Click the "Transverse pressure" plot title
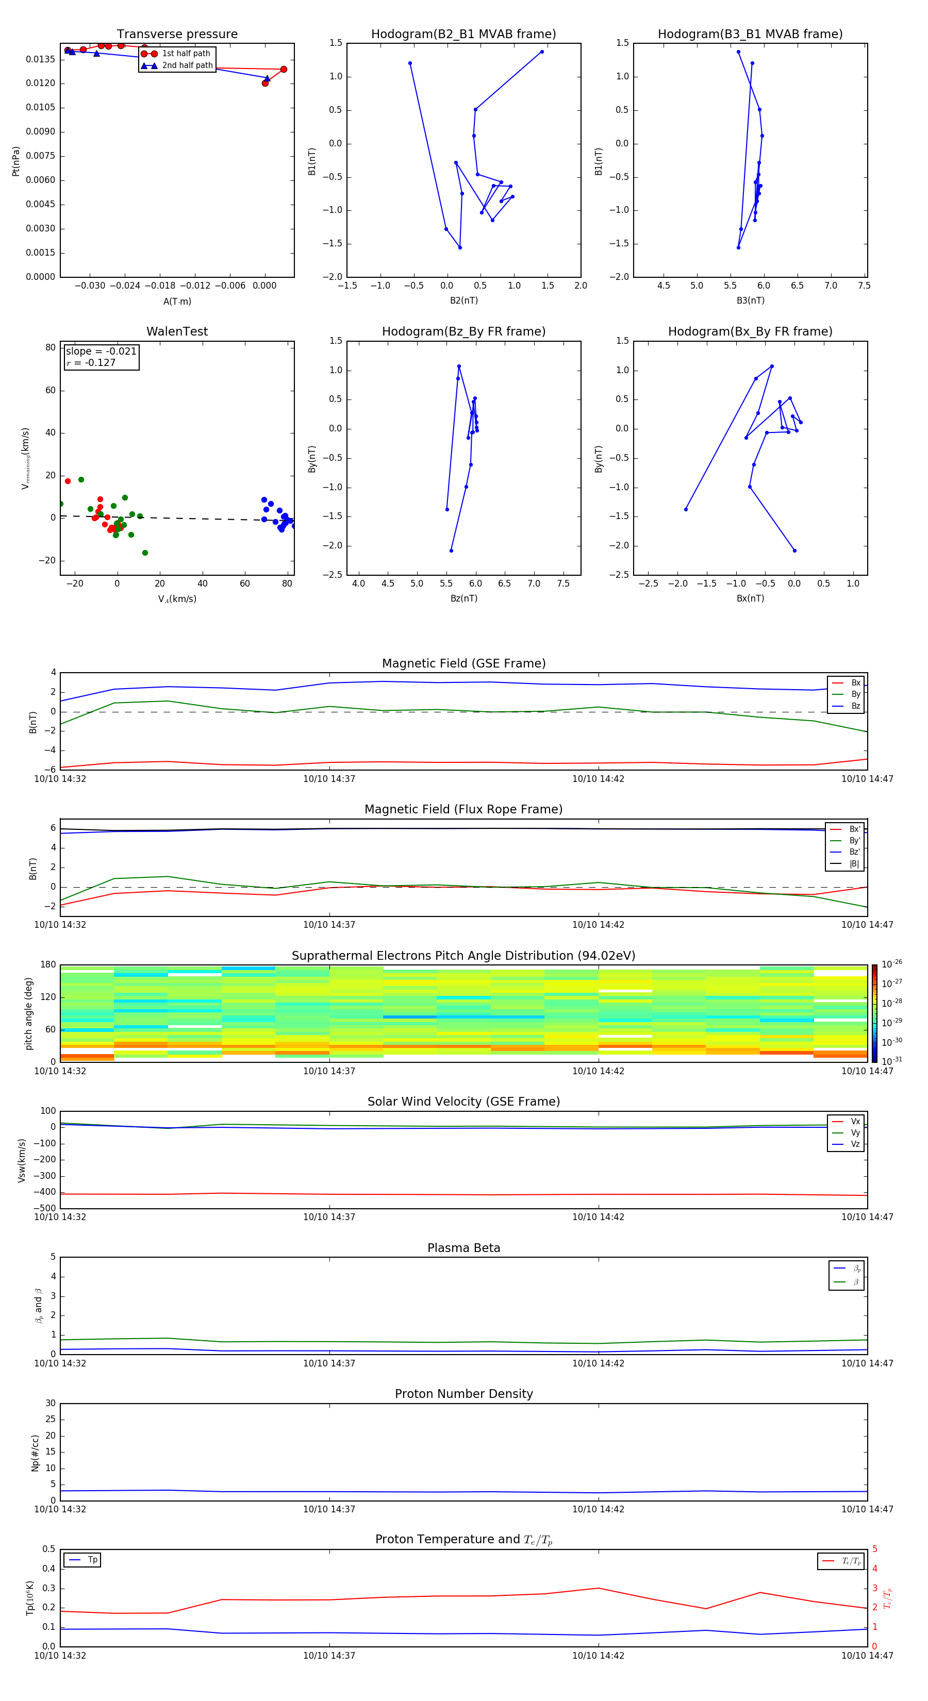Viewport: 928px width, 1701px height. click(x=177, y=35)
